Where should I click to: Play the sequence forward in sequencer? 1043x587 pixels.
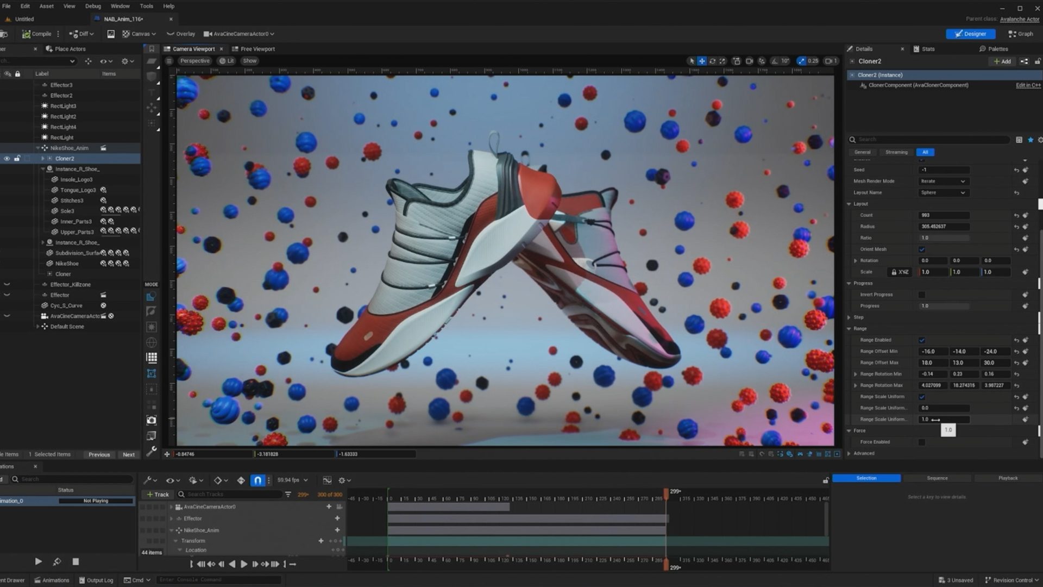[x=243, y=564]
